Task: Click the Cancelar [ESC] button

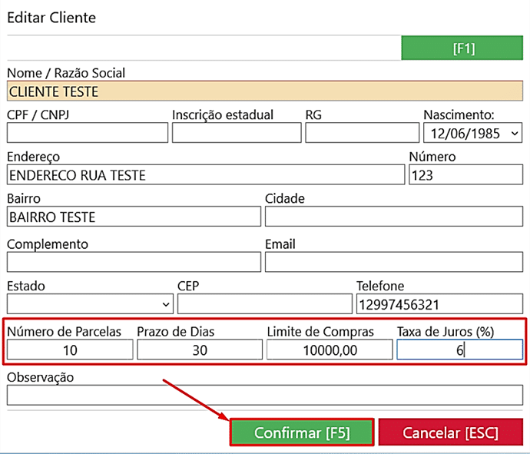Action: pos(450,432)
